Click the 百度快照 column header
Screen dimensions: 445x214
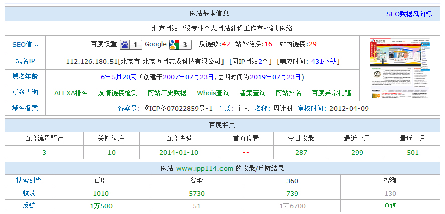pos(178,139)
